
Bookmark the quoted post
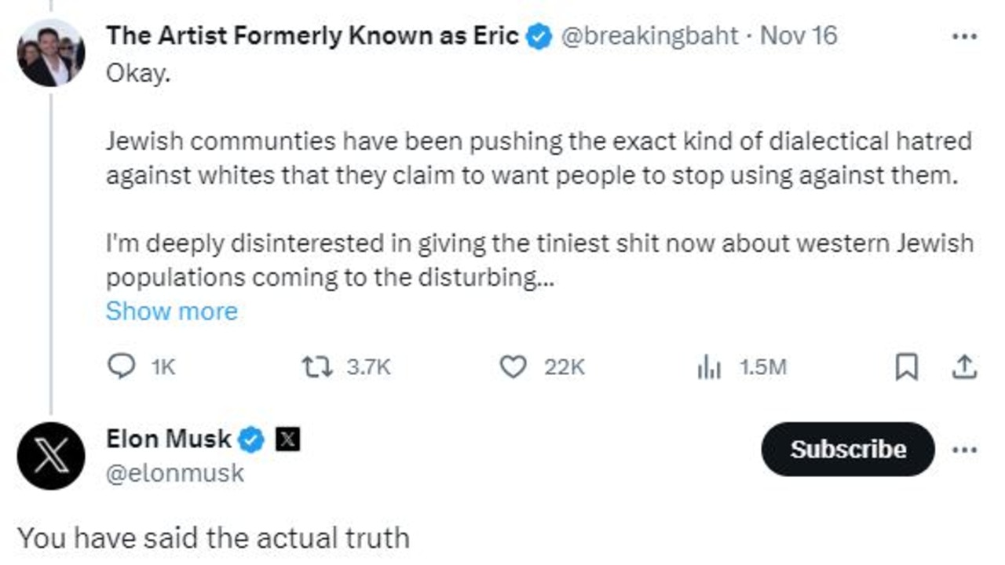pos(907,366)
